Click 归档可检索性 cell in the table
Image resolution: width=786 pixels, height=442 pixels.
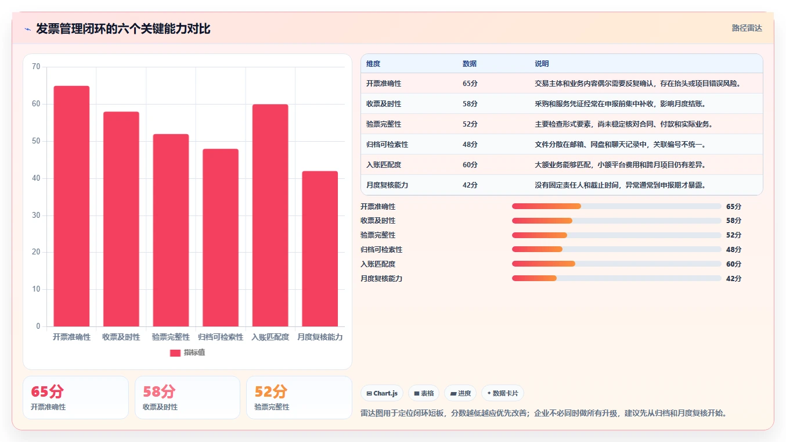tap(387, 145)
